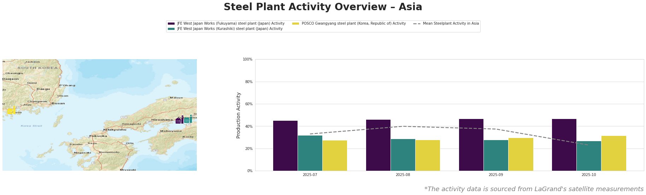Screen dimensions: 646x195
Task: Click the purple Fukuyama bar for 2025-07
Action: (x=285, y=146)
